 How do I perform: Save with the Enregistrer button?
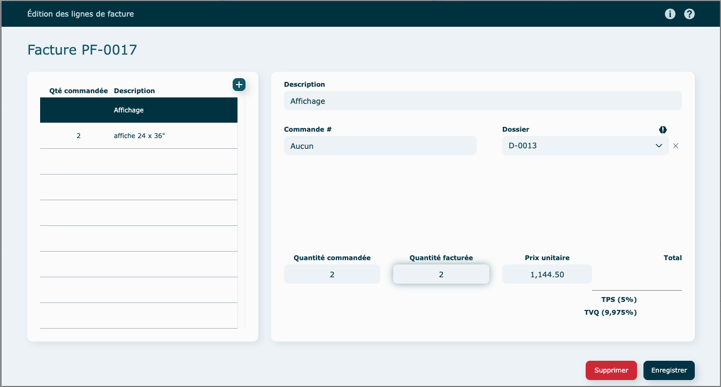coord(669,370)
